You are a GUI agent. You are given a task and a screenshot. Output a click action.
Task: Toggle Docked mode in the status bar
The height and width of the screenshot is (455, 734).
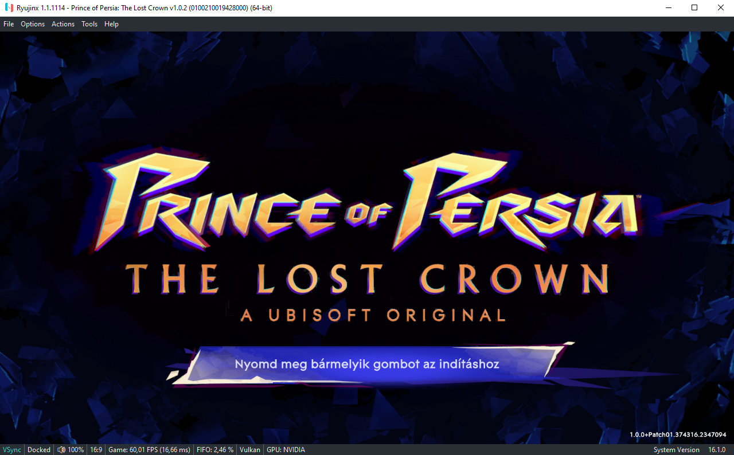(39, 450)
